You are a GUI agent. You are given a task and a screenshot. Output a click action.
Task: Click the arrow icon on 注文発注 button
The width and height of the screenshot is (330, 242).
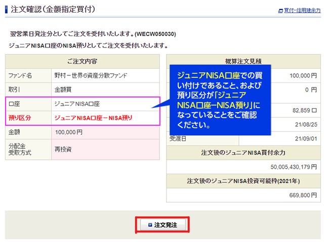pyautogui.click(x=150, y=225)
